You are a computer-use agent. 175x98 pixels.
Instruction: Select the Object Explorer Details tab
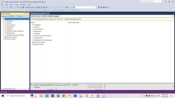38,14
